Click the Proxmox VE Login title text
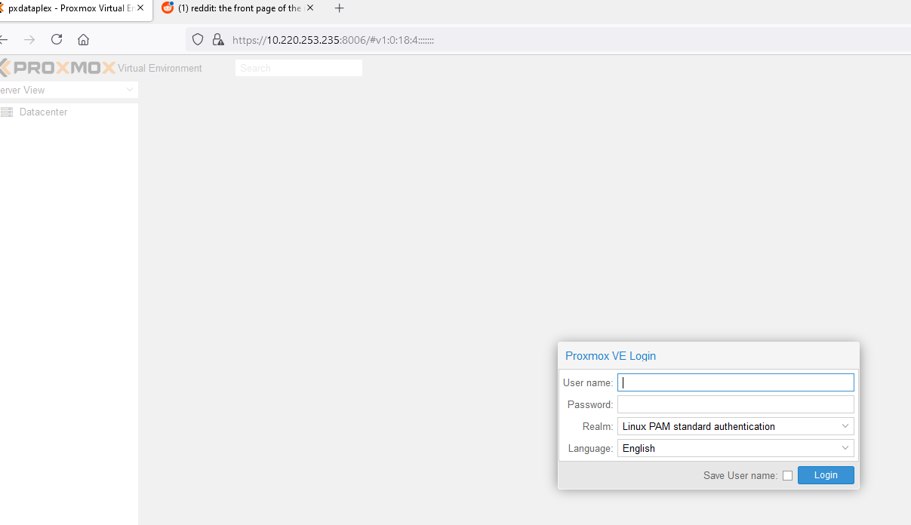The height and width of the screenshot is (525, 911). (611, 356)
